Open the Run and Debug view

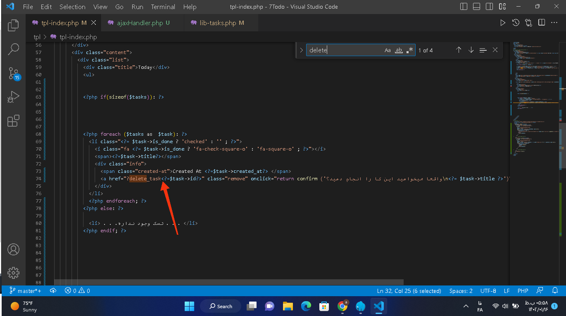pos(13,97)
